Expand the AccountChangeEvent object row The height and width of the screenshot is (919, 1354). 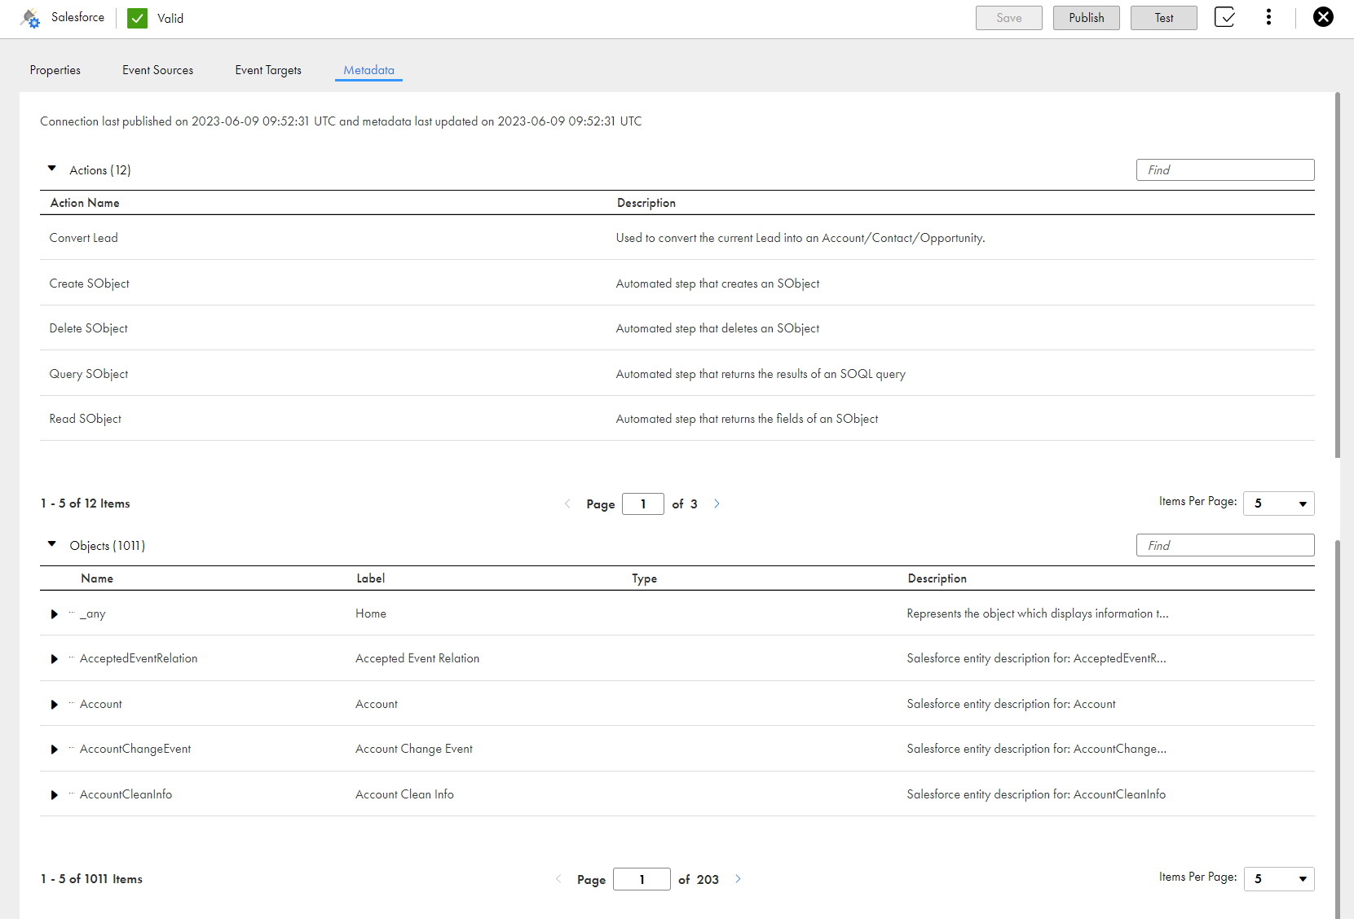click(55, 750)
